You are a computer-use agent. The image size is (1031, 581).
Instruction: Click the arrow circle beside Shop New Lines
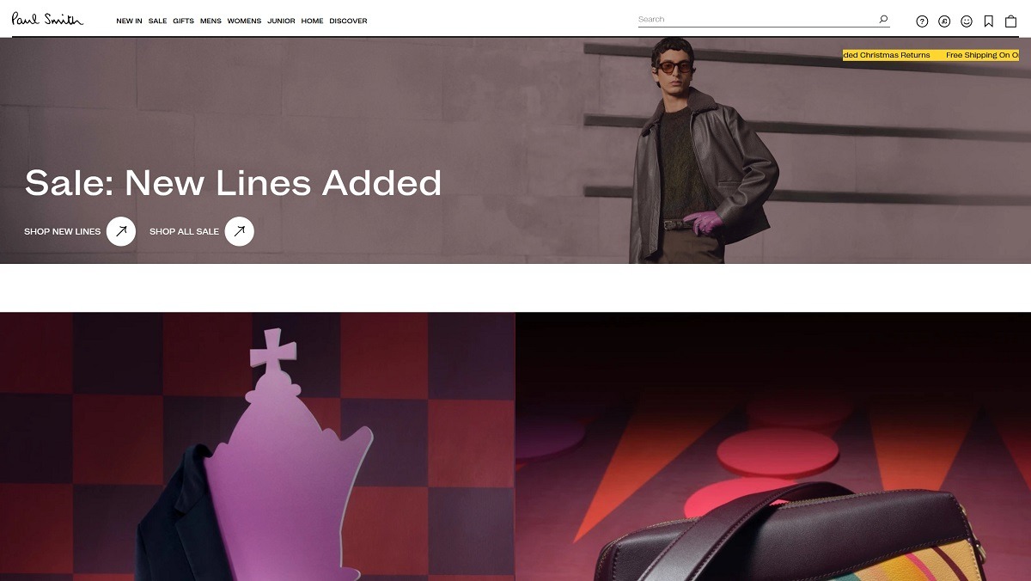[x=121, y=231]
